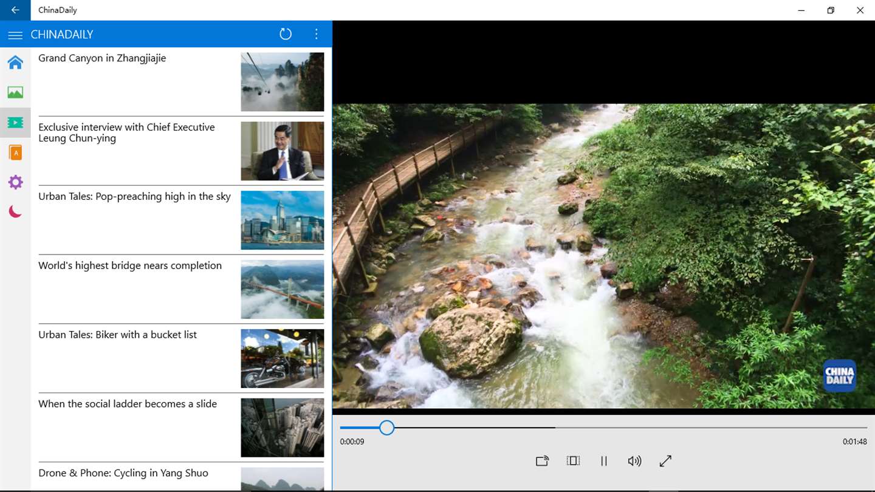875x492 pixels.
Task: Click the high-rise buildings aerial thumbnail
Action: [x=283, y=428]
